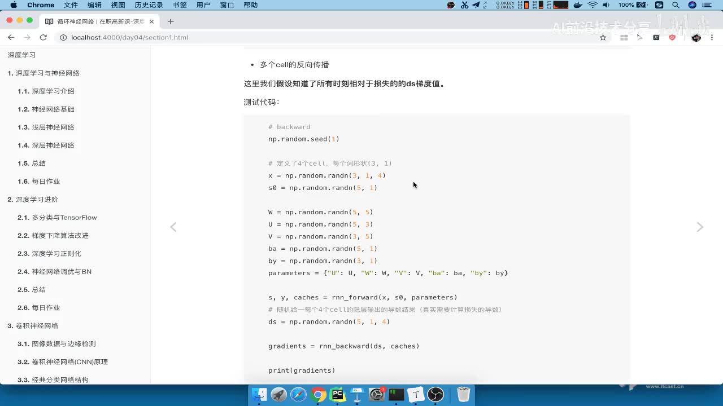Open section 2.4. 神经网络调优与BN
Viewport: 723px width, 406px height.
point(54,272)
